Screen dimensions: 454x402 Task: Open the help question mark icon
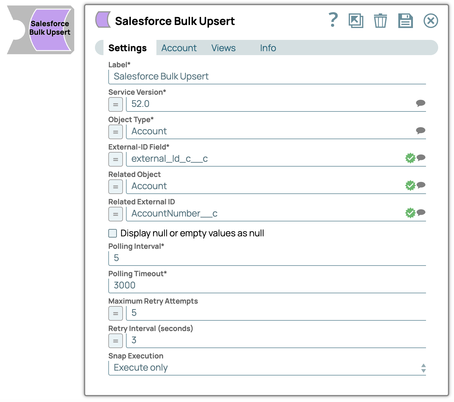click(333, 20)
